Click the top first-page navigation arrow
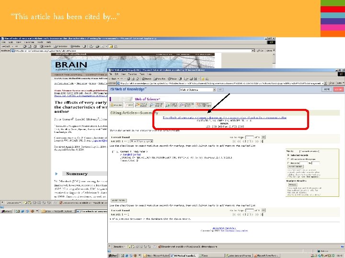 point(234,141)
